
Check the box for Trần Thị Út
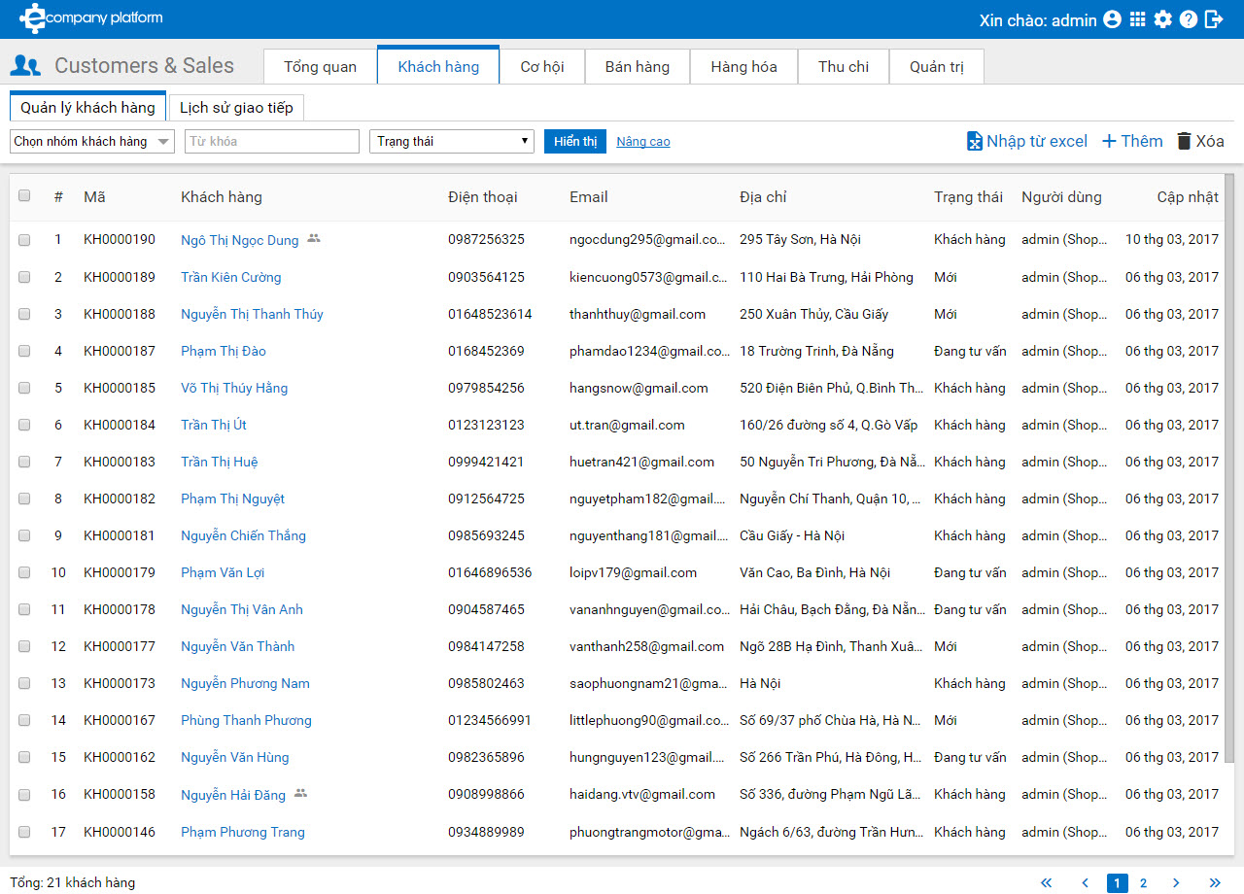pos(24,425)
